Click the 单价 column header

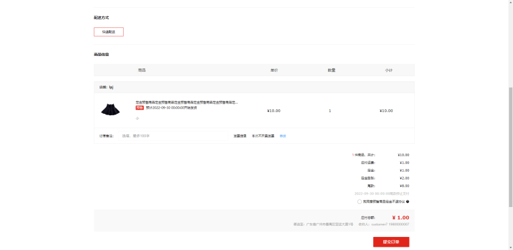tap(274, 70)
